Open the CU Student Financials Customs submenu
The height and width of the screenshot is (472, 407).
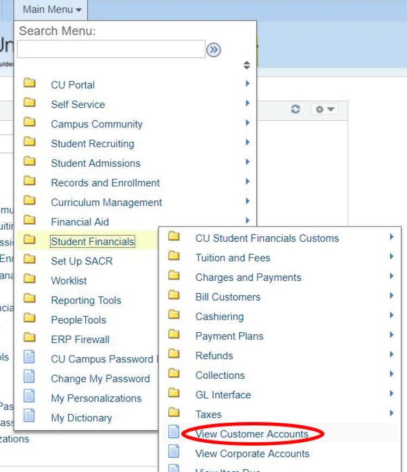tap(267, 238)
